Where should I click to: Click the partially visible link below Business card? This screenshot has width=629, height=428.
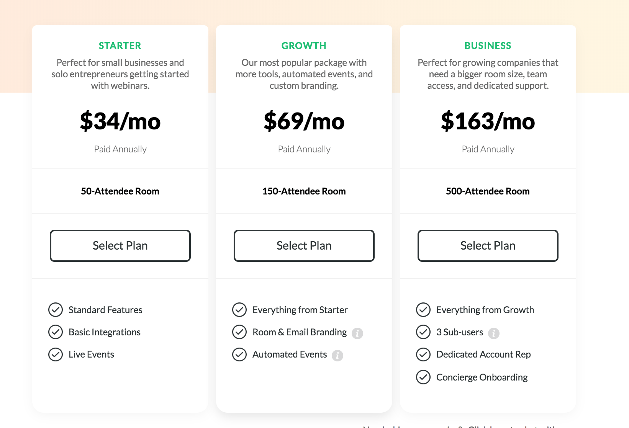coord(460,426)
